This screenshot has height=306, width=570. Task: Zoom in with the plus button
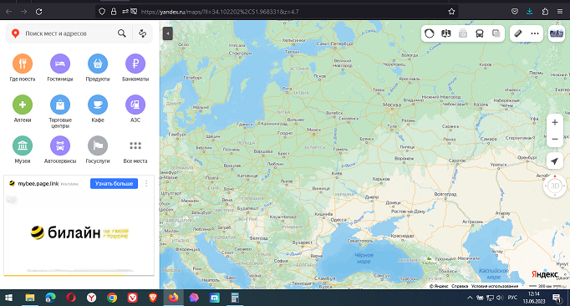[555, 123]
